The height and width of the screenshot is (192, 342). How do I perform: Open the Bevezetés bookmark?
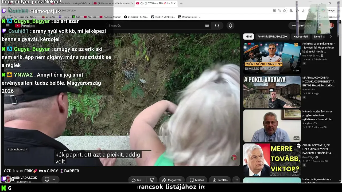[x=48, y=17]
